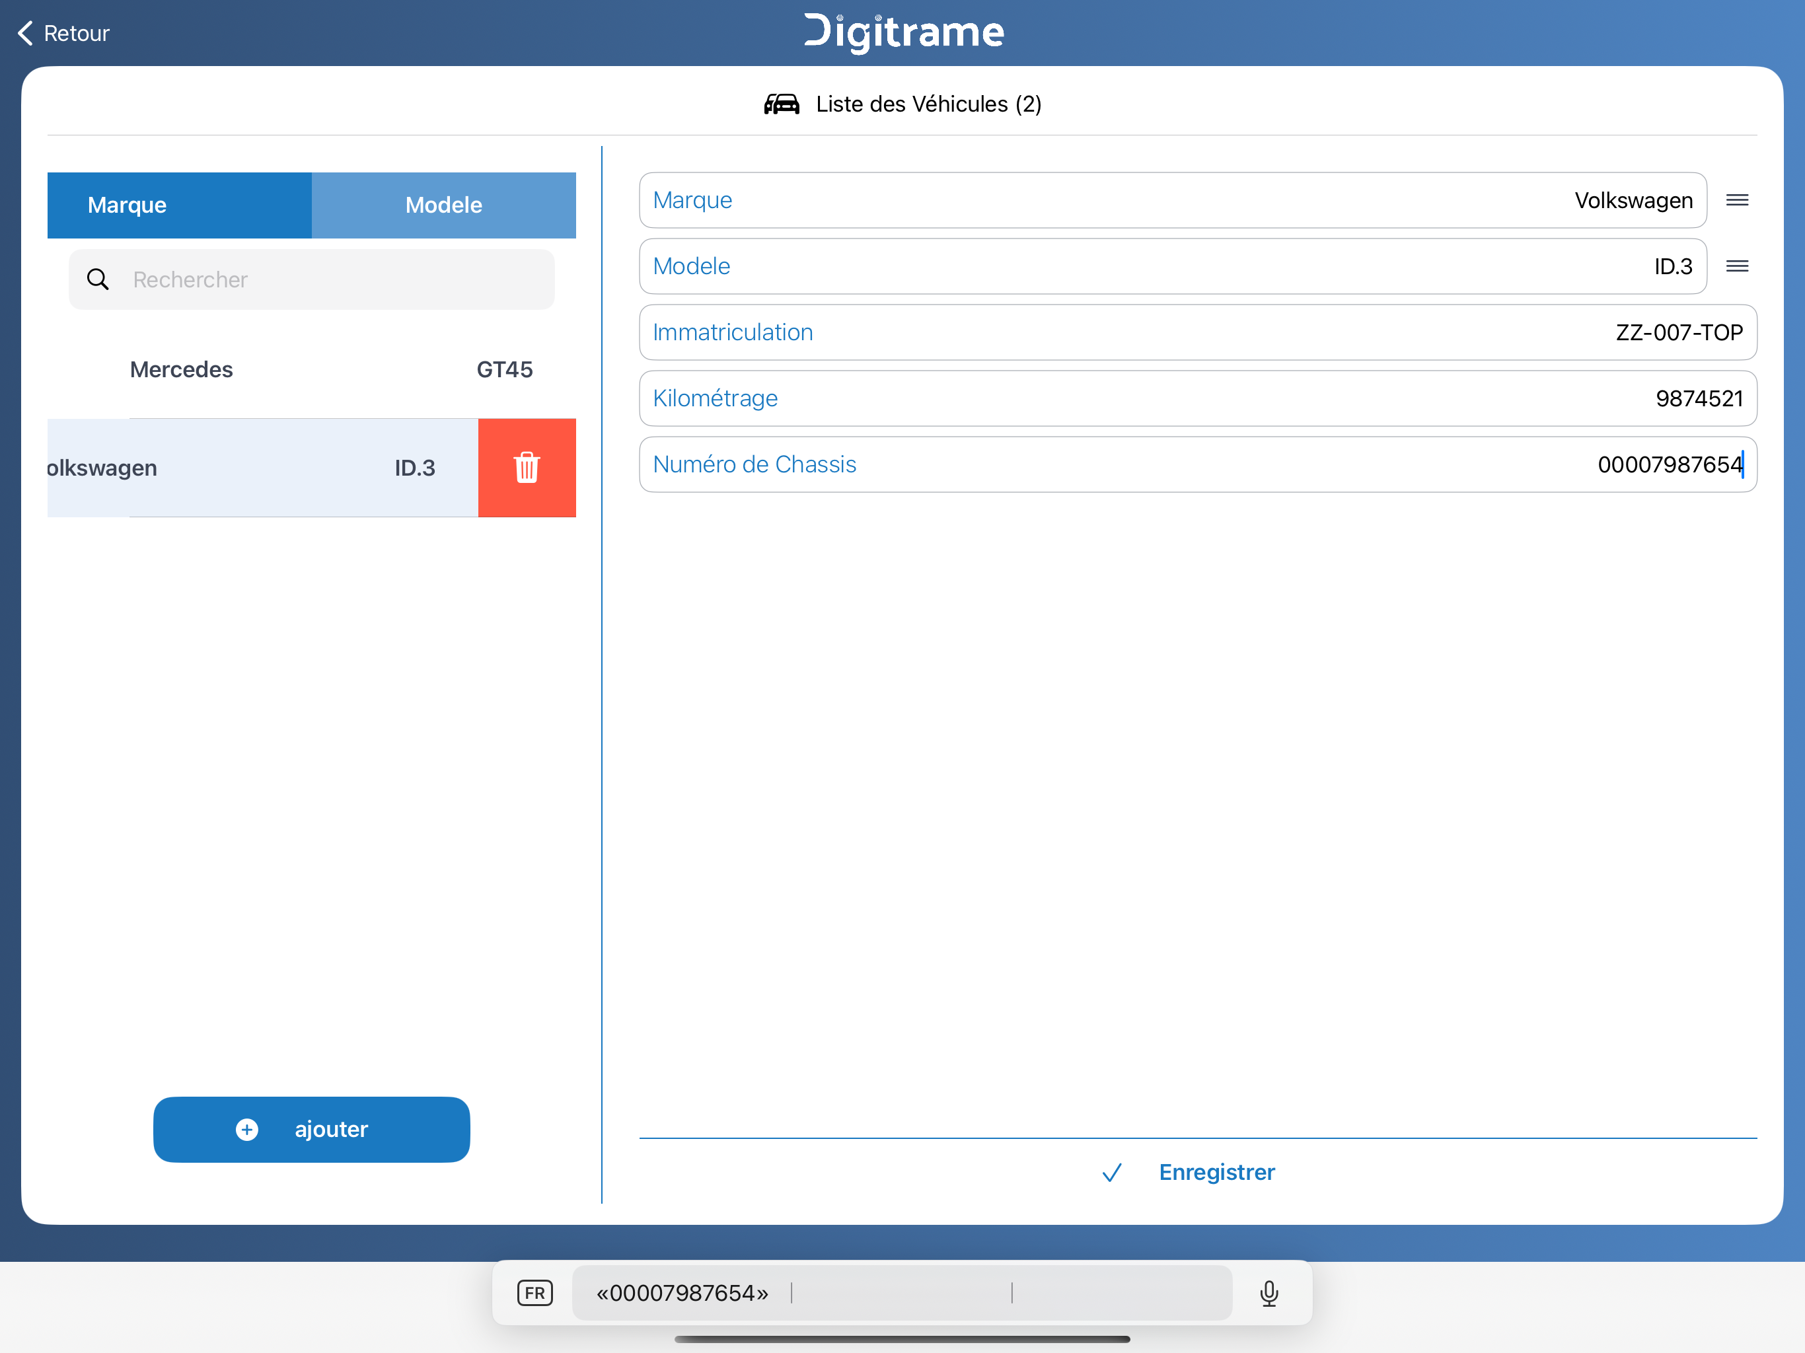This screenshot has height=1353, width=1805.
Task: Switch keyboard language with FR icon
Action: point(535,1294)
